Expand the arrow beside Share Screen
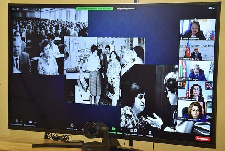 click(121, 130)
